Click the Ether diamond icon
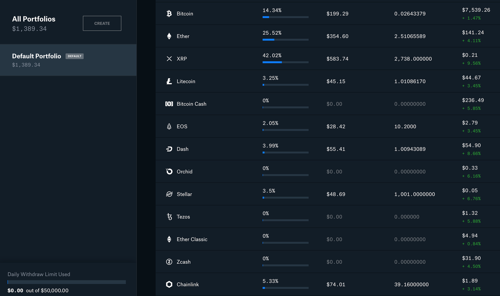Screen dimensions: 500x296 click(x=169, y=36)
